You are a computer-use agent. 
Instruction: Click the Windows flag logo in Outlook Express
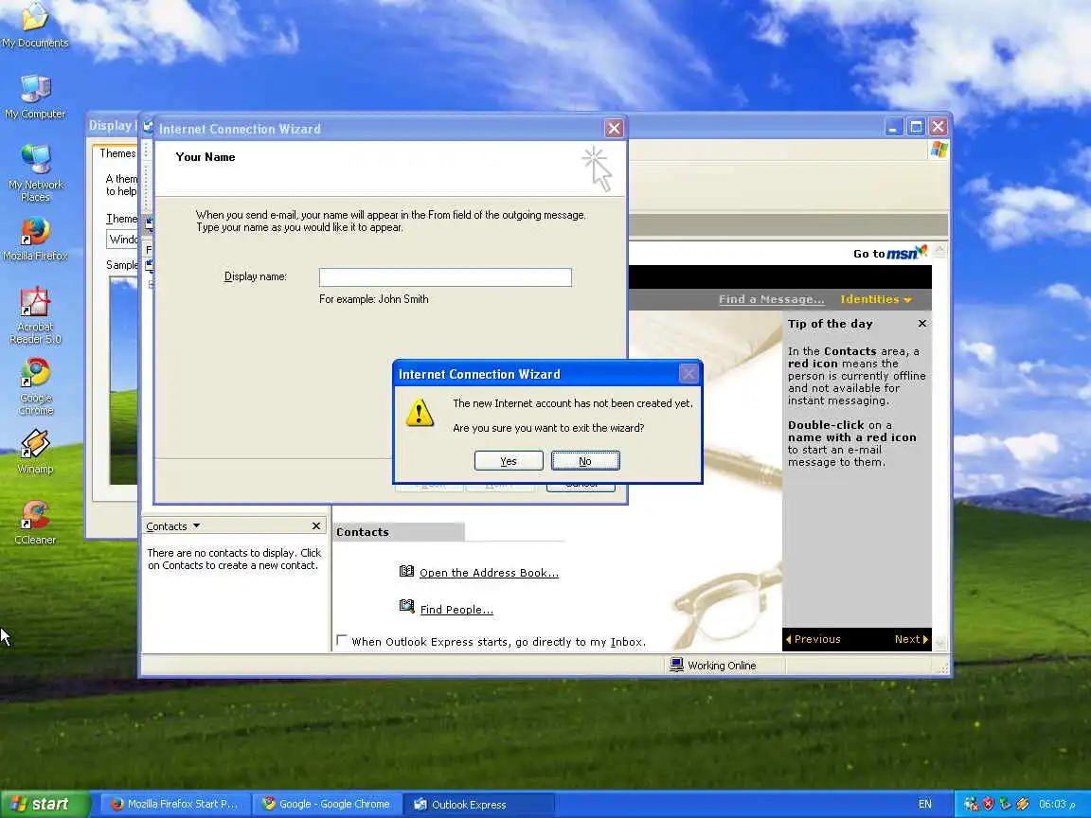click(938, 150)
